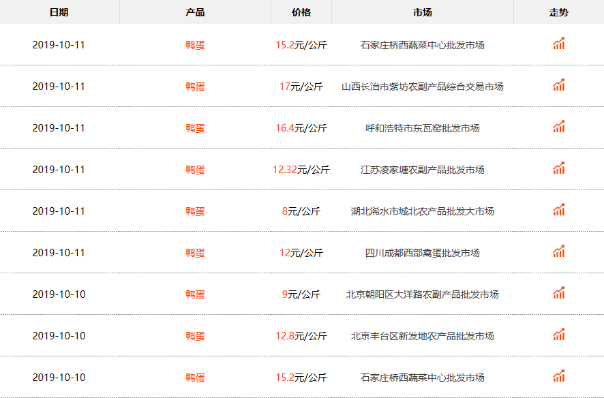Viewport: 604px width, 398px height.
Task: View trend icon for 呼和浩特市东瓦窑批发市场 row
Action: pos(558,127)
